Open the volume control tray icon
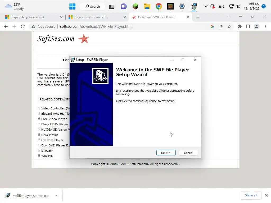Viewport: 271px width, 203px height. [238, 7]
